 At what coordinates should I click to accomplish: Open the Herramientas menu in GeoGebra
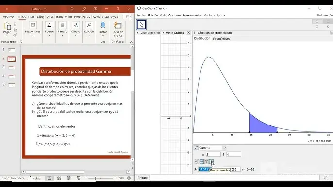pos(192,16)
